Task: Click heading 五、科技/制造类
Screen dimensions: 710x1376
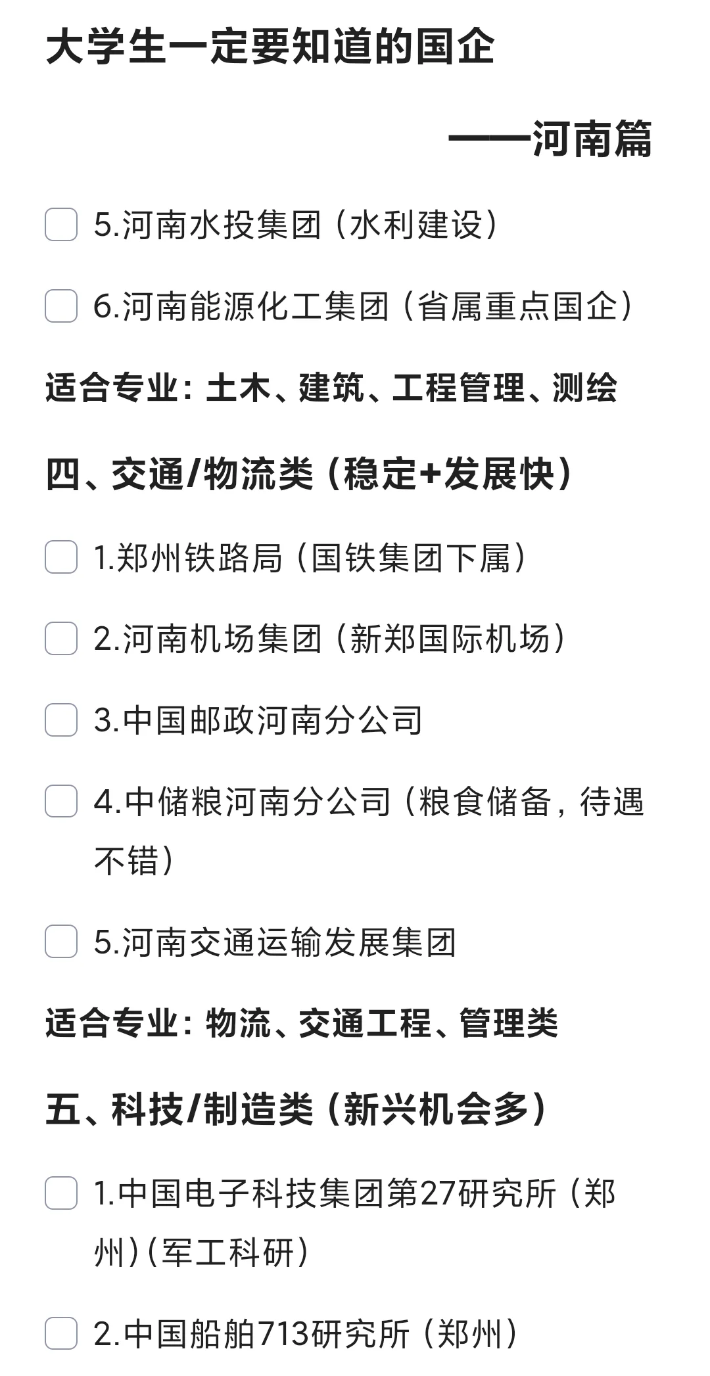Action: pos(296,1110)
